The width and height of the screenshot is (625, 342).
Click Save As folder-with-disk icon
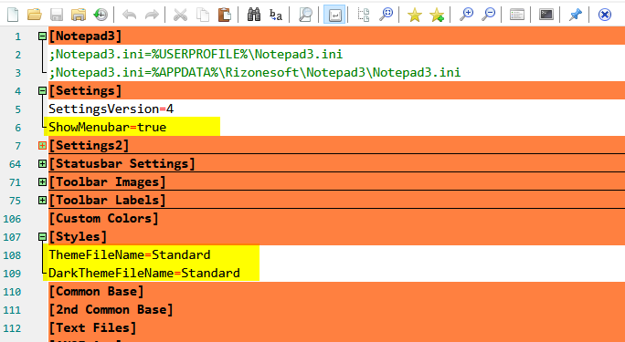(79, 15)
